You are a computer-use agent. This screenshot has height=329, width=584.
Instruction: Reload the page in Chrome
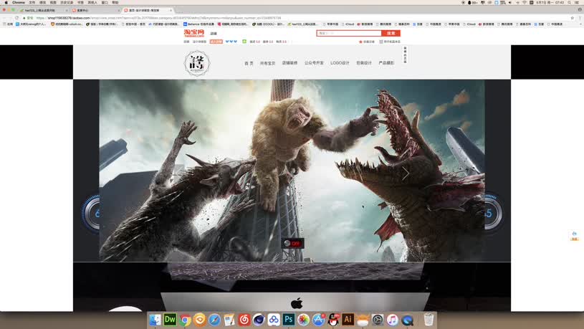pyautogui.click(x=16, y=17)
